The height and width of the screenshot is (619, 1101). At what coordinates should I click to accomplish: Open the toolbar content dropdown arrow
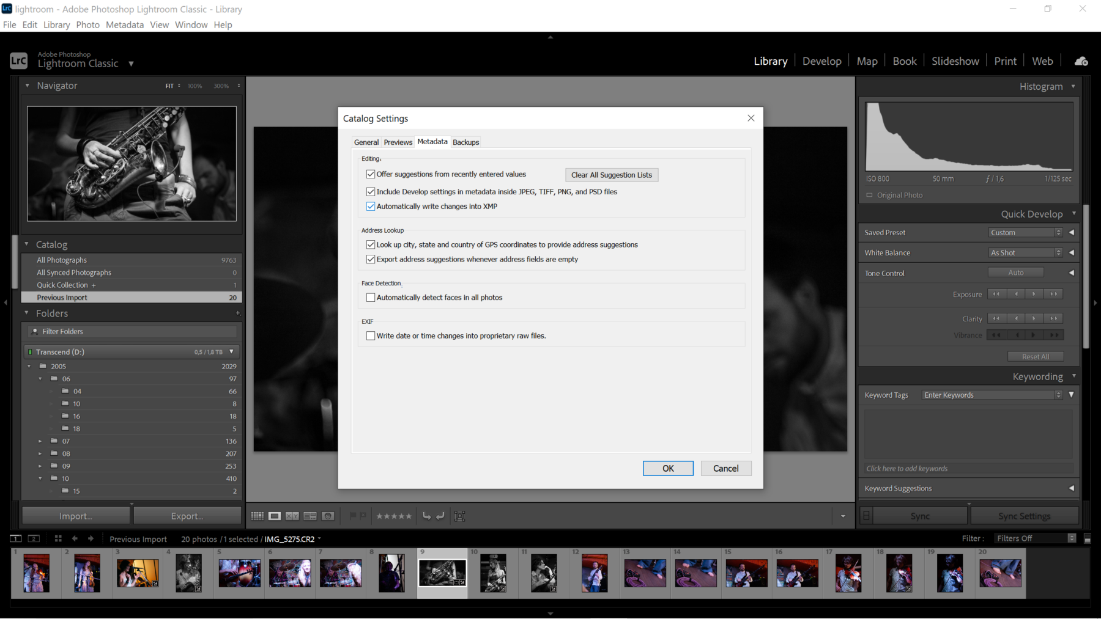click(843, 516)
